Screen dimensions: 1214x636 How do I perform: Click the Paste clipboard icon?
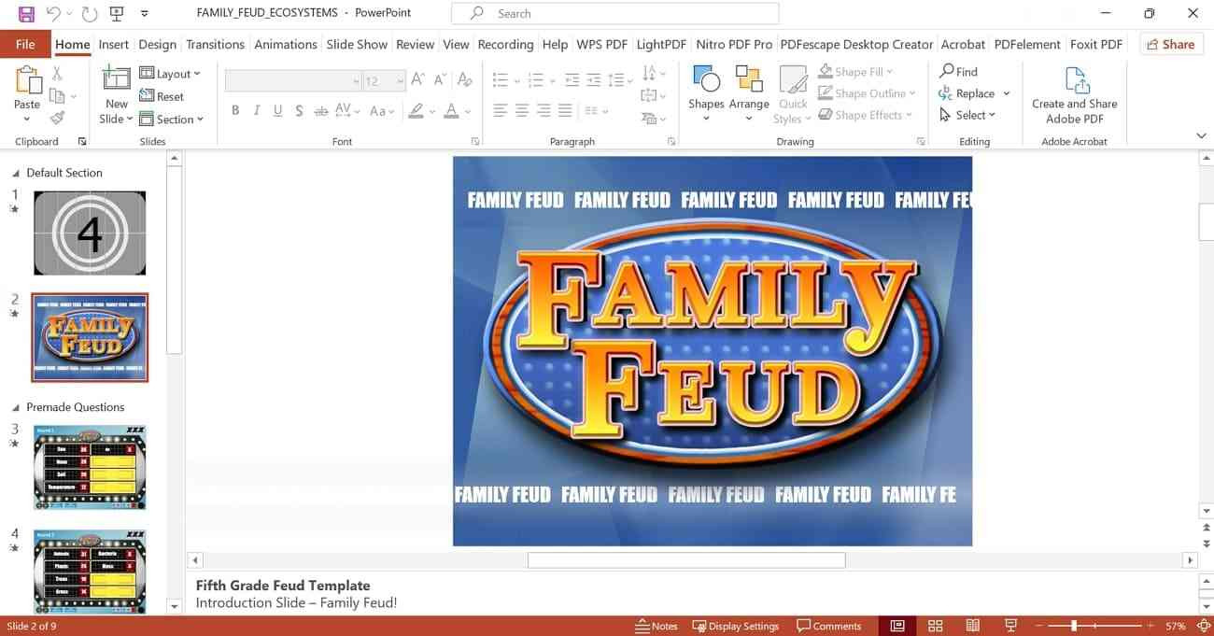point(27,80)
